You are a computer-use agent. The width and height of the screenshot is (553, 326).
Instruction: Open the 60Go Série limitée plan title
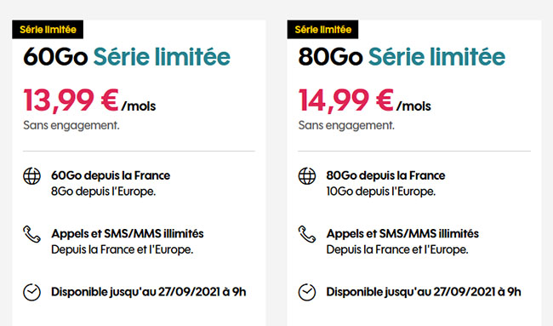click(x=127, y=57)
